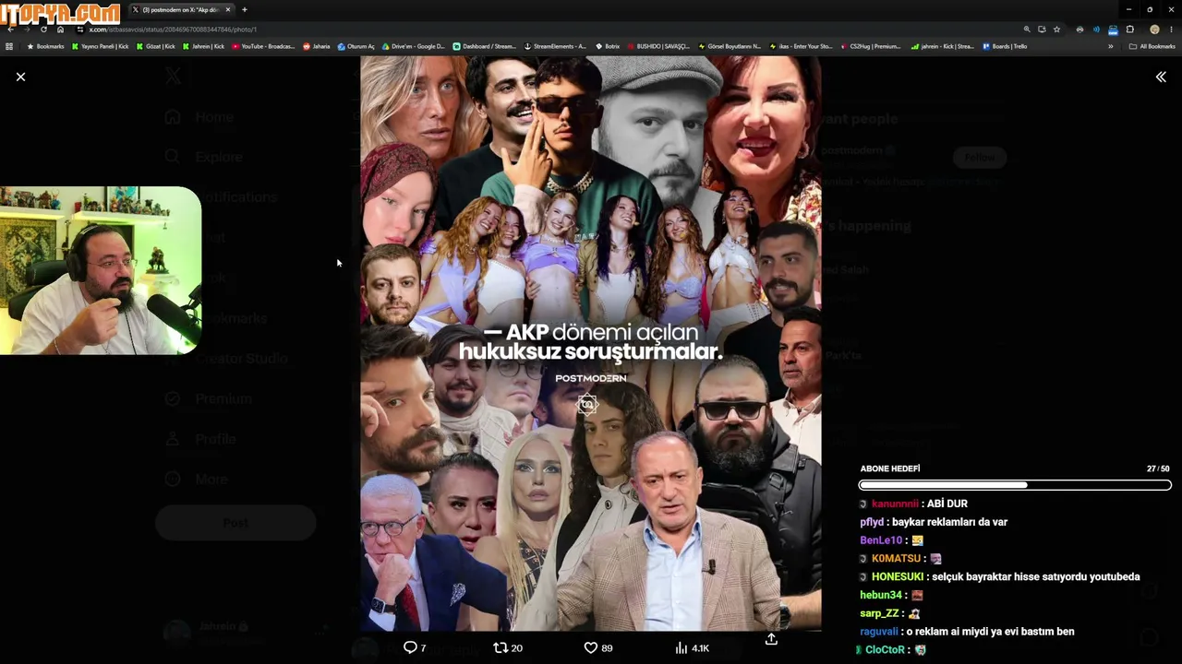Screen dimensions: 1182x664
Task: Open a new browser tab
Action: click(x=245, y=9)
